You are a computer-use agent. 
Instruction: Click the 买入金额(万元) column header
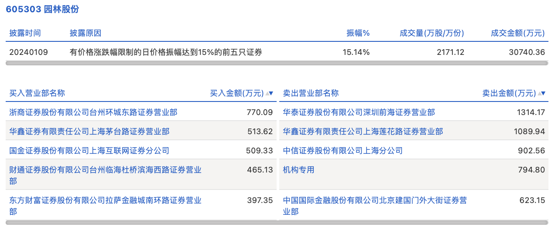tap(237, 93)
